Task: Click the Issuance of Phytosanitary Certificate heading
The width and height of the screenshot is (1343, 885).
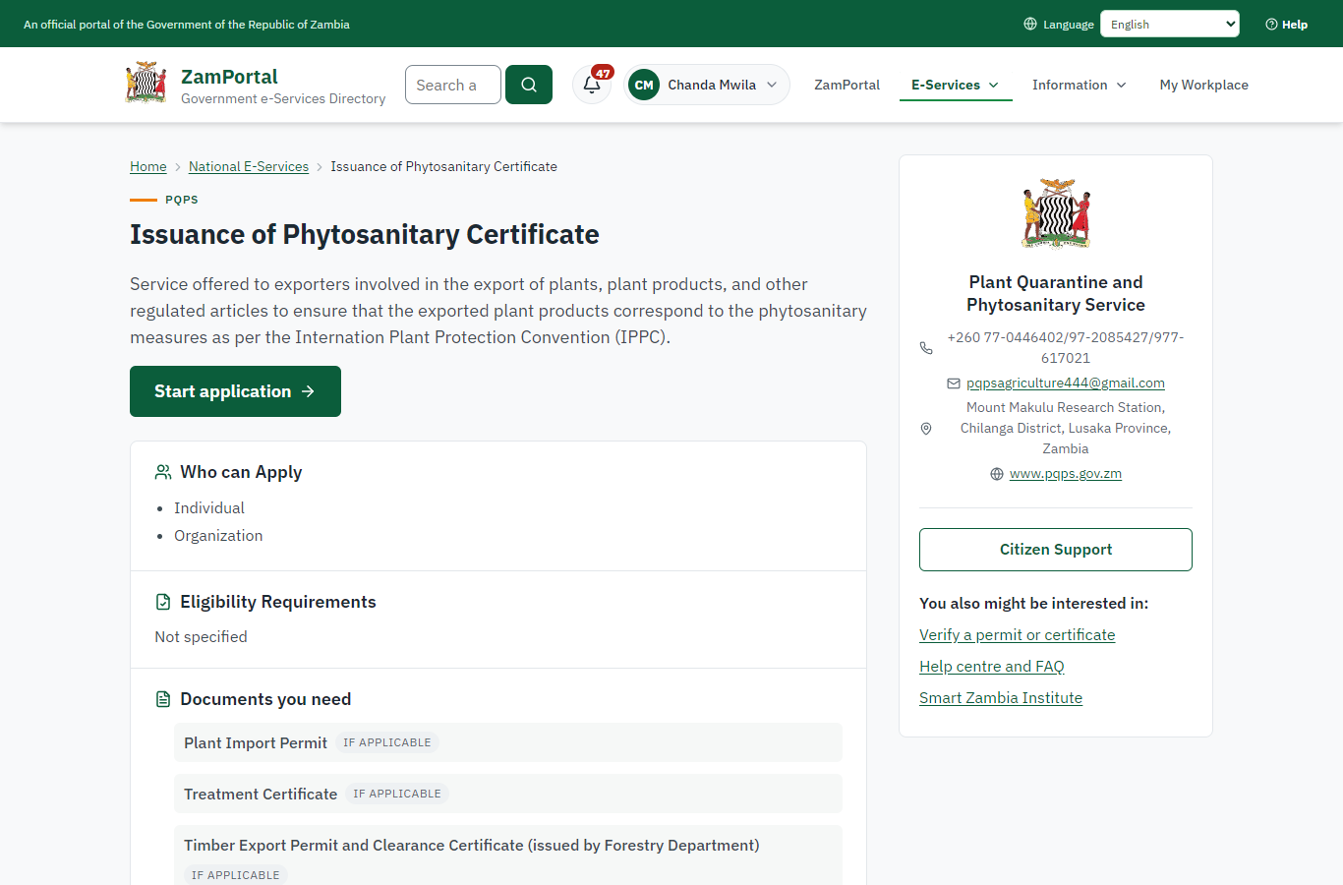Action: (365, 235)
